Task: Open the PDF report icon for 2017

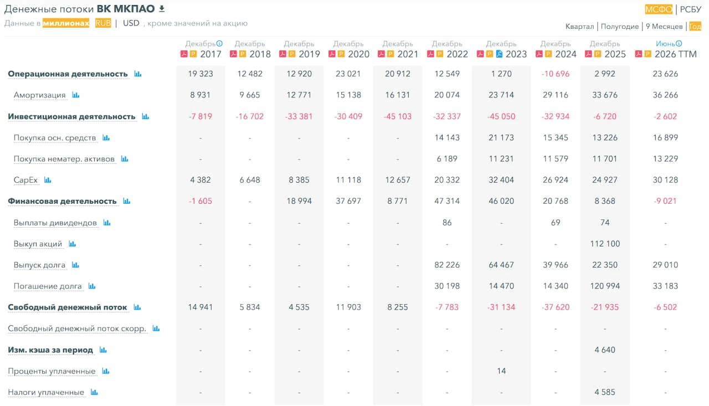Action: point(184,54)
